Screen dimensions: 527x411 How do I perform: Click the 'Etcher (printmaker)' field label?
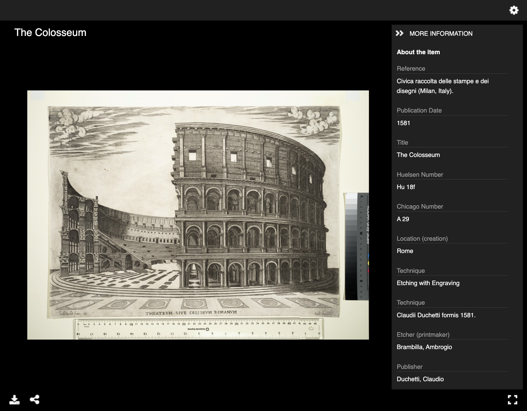(423, 335)
